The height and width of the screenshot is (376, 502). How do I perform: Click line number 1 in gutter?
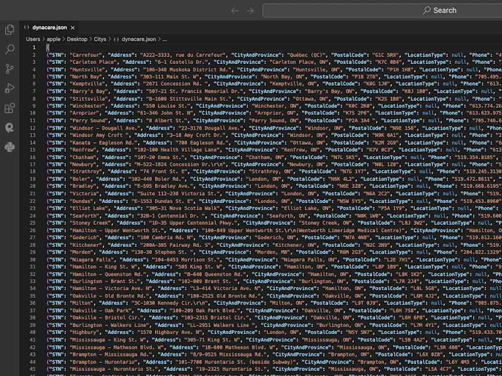[x=34, y=48]
